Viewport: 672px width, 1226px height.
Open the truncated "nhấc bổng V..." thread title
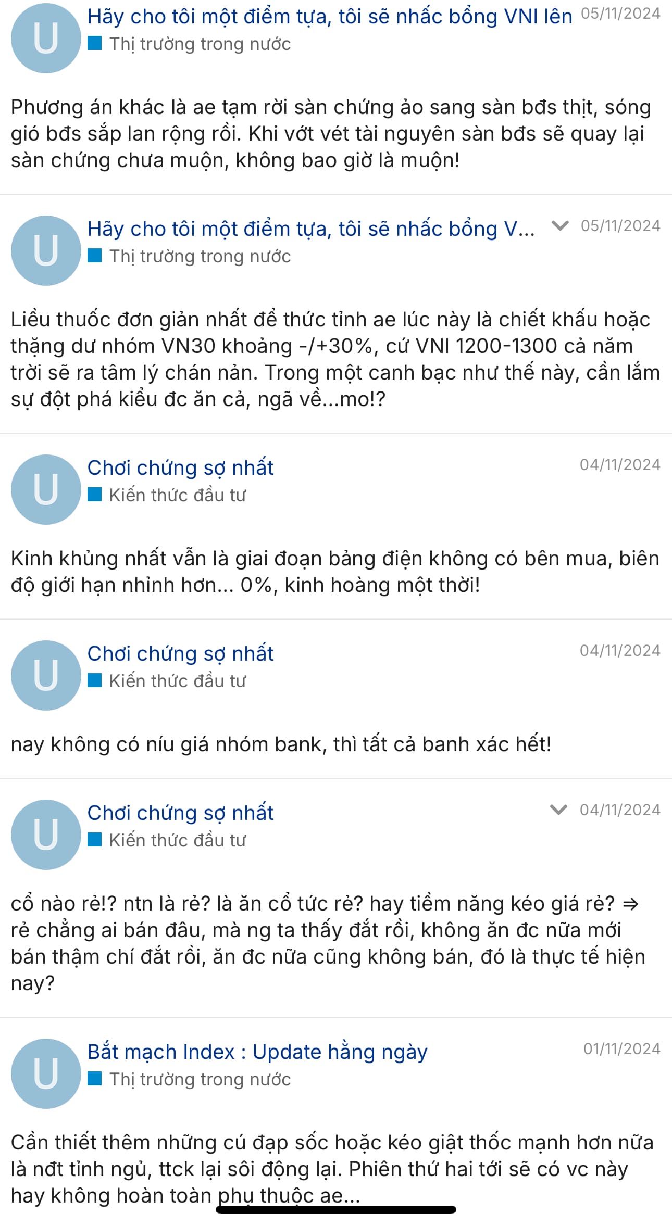(310, 229)
